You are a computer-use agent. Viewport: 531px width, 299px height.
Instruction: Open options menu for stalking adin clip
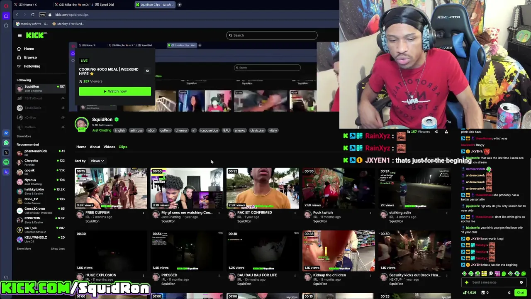447,213
